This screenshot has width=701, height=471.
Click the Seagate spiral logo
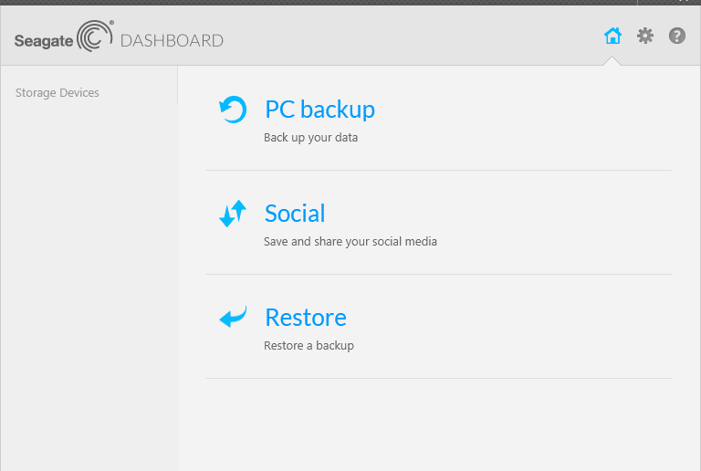tap(95, 37)
